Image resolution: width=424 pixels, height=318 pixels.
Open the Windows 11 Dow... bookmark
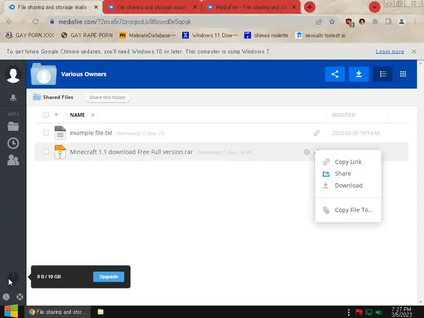210,36
